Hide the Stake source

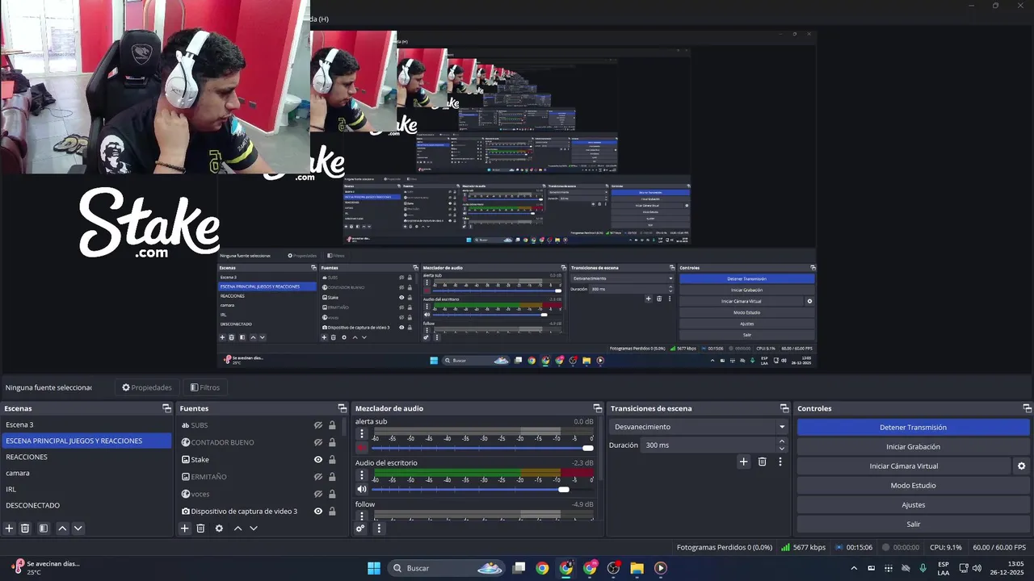tap(318, 460)
